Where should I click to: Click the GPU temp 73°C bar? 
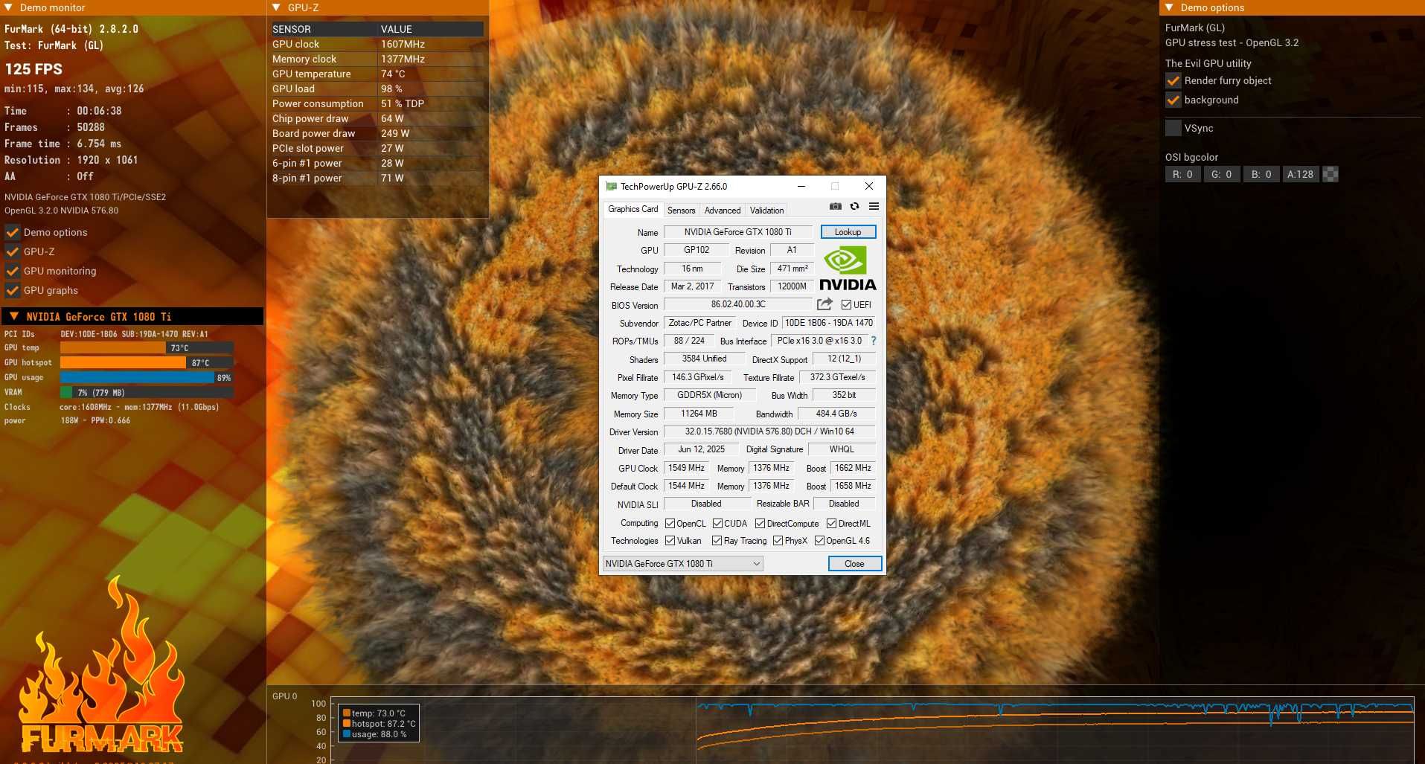147,347
